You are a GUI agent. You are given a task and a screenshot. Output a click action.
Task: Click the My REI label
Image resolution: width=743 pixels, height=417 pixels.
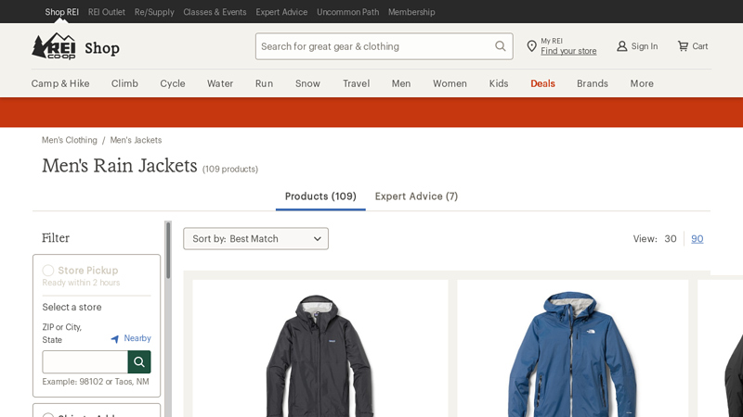click(552, 41)
